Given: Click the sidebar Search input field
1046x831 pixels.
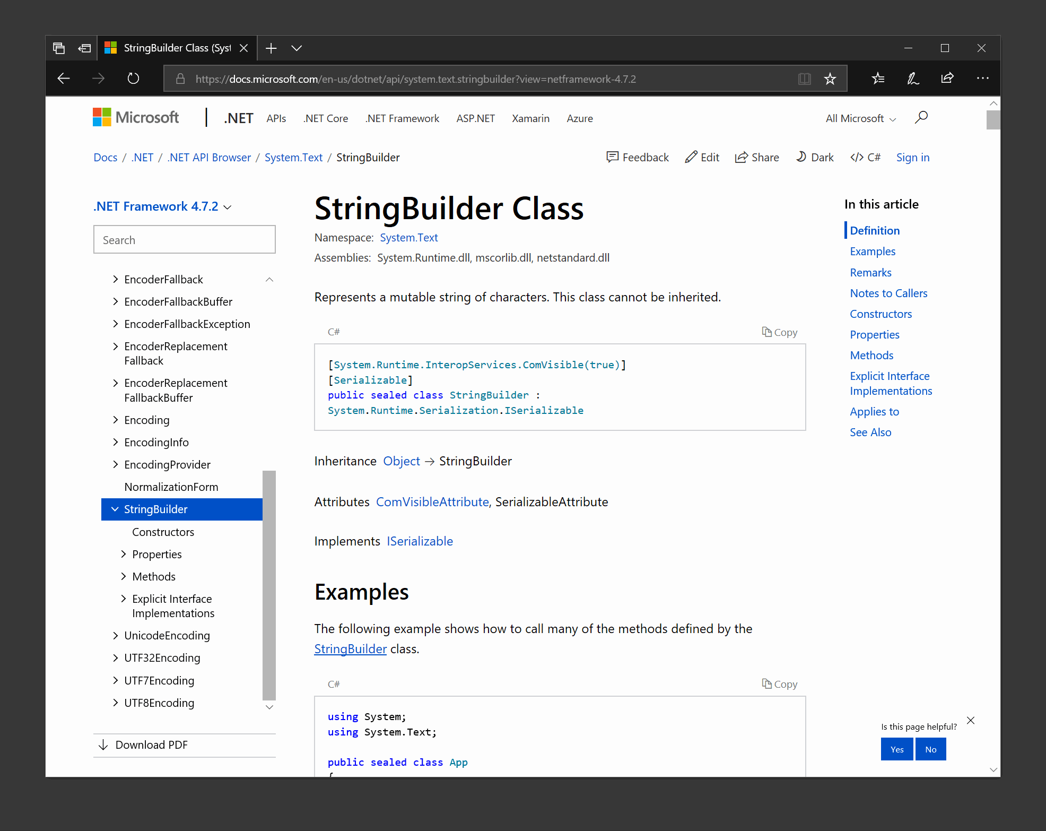Looking at the screenshot, I should 184,239.
